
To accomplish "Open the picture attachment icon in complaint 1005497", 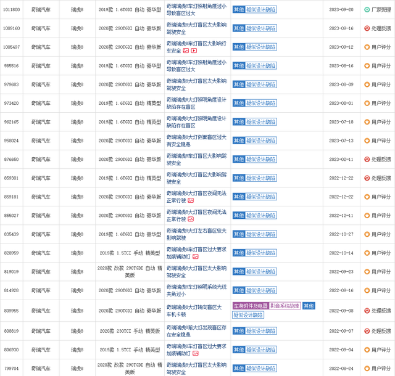I will 186,51.
